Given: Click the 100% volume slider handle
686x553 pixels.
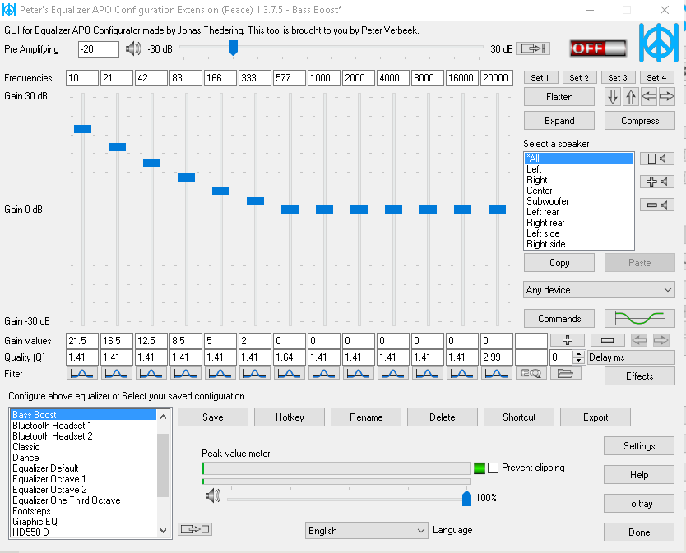Looking at the screenshot, I should pos(466,497).
